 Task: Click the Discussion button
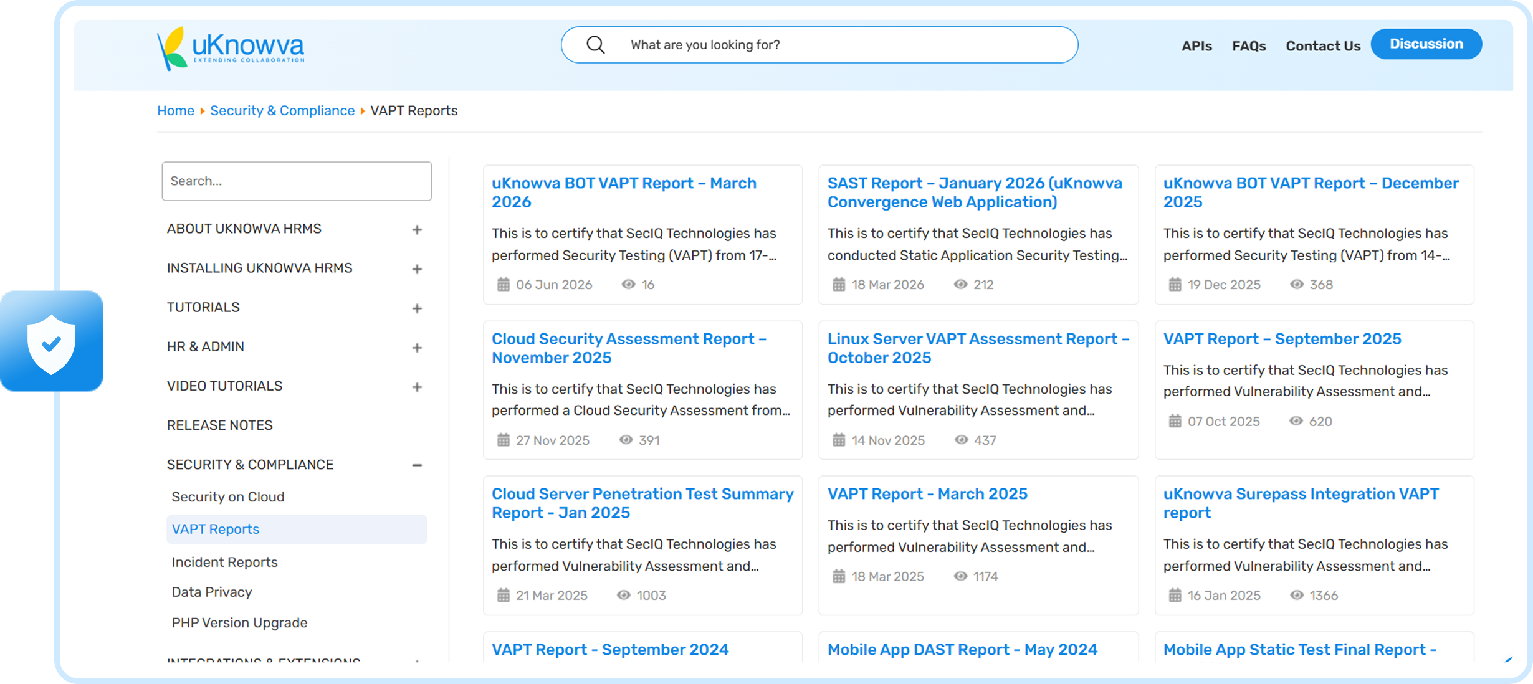[1426, 44]
